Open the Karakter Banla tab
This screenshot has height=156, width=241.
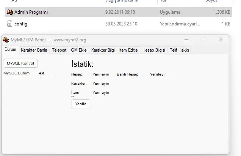[x=34, y=50]
